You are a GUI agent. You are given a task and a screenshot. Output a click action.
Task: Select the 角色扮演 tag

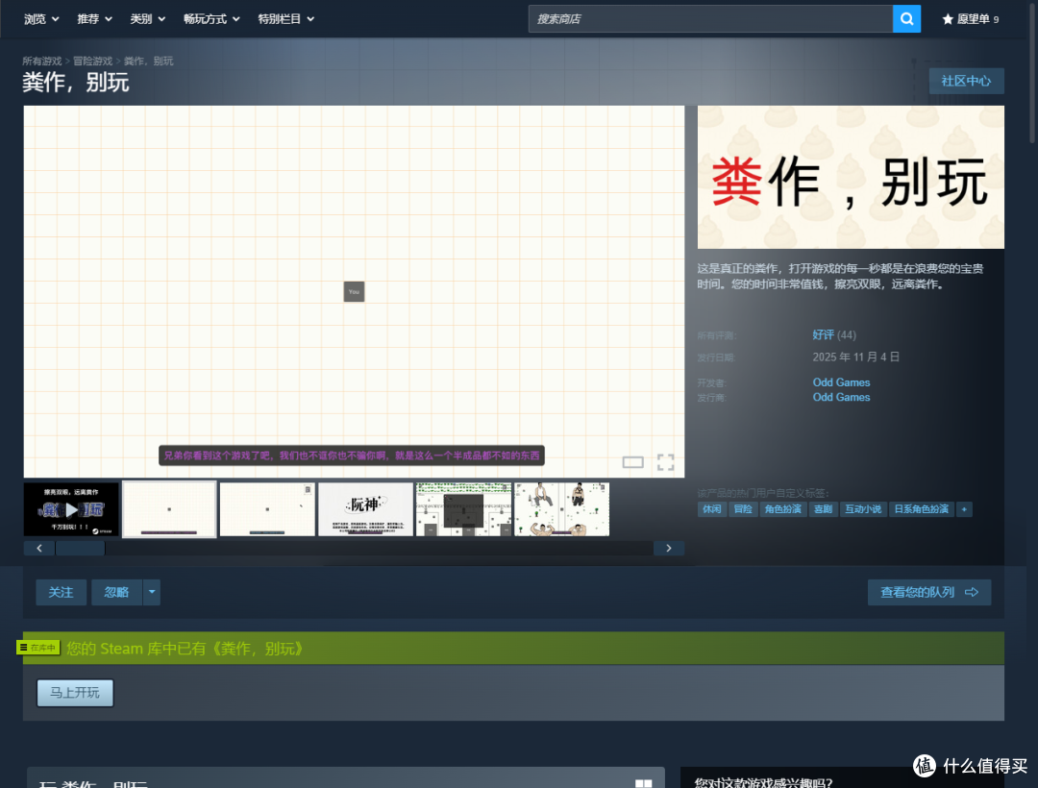click(x=782, y=509)
